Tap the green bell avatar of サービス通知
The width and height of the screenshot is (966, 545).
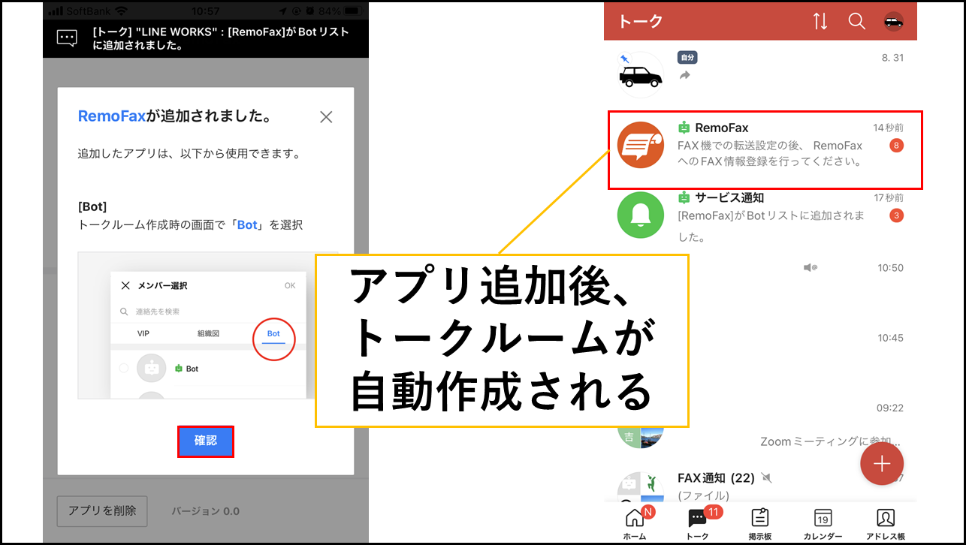[x=641, y=215]
